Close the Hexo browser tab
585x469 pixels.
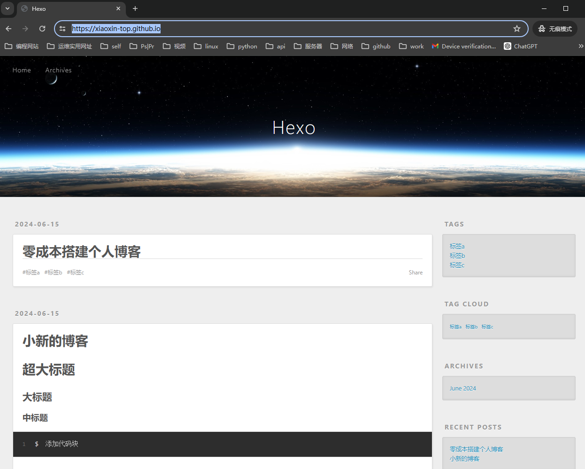[x=118, y=8]
